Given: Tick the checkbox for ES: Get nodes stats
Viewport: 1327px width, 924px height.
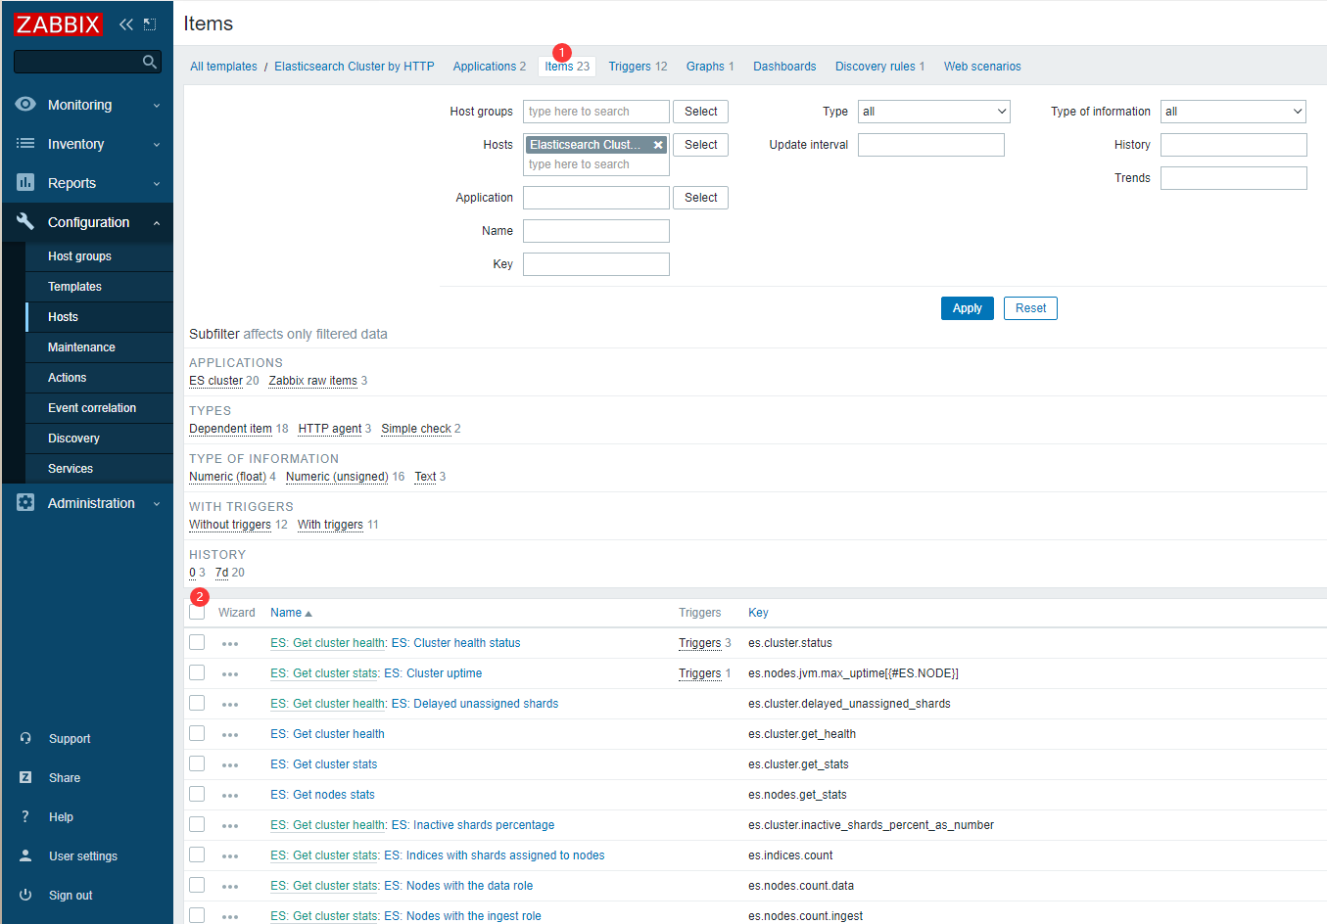Looking at the screenshot, I should pyautogui.click(x=197, y=795).
